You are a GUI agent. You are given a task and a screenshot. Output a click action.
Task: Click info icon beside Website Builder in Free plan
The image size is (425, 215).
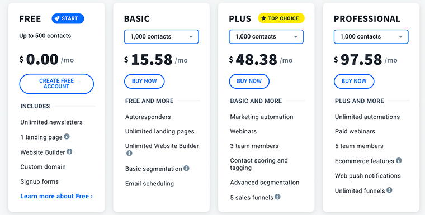[69, 151]
